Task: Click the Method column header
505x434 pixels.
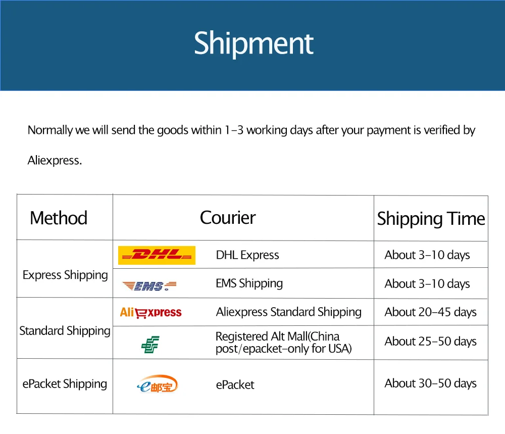Action: coord(59,218)
